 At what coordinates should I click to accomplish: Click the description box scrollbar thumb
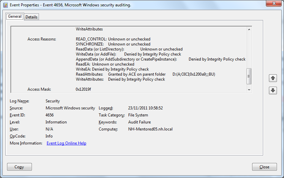(x=249, y=76)
